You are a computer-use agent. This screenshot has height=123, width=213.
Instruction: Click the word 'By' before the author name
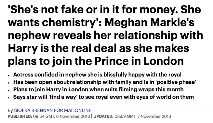point(10,110)
